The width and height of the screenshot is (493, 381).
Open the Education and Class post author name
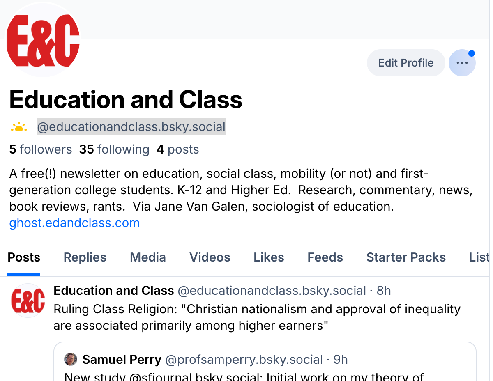[114, 291]
